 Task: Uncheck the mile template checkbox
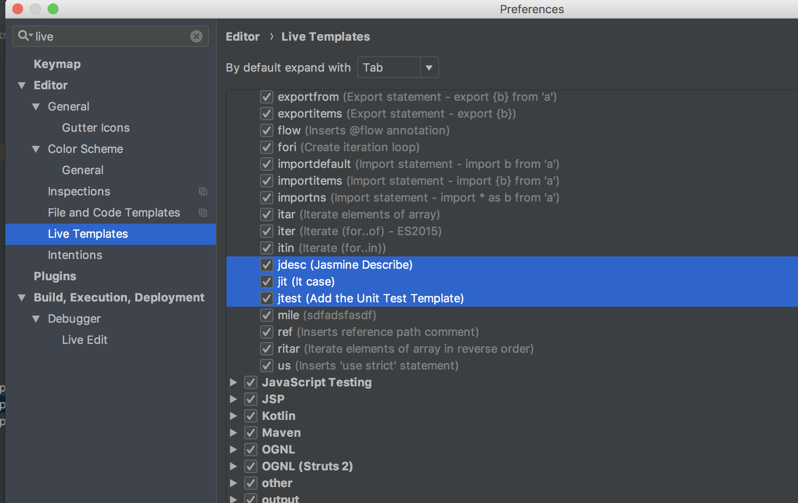pyautogui.click(x=267, y=315)
